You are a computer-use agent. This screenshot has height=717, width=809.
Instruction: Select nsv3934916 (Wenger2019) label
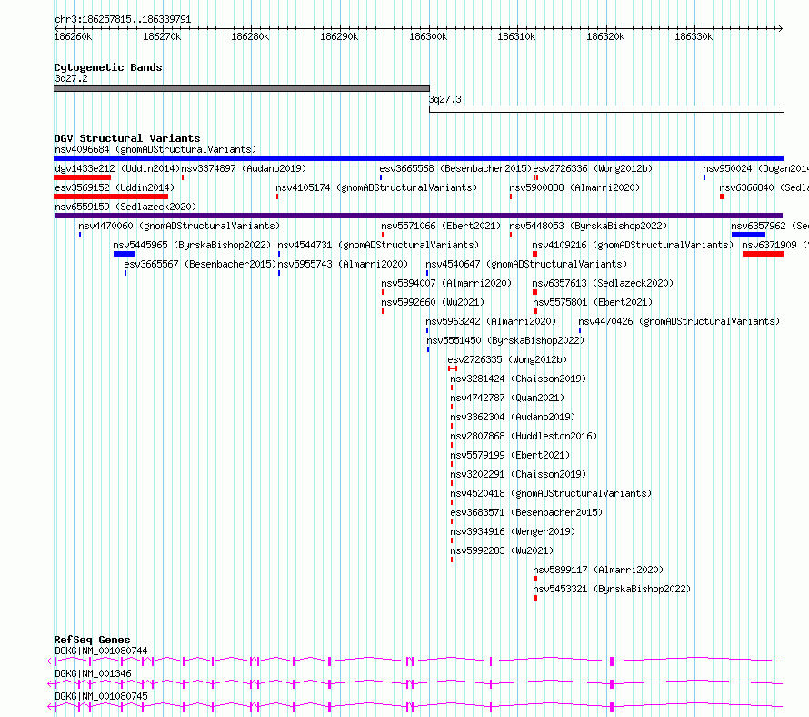tap(513, 532)
